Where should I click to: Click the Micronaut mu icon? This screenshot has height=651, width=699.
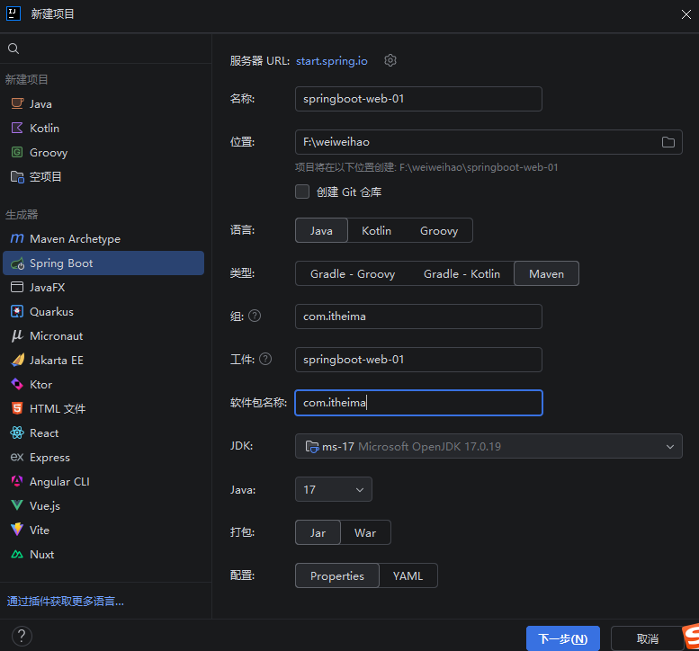point(17,336)
